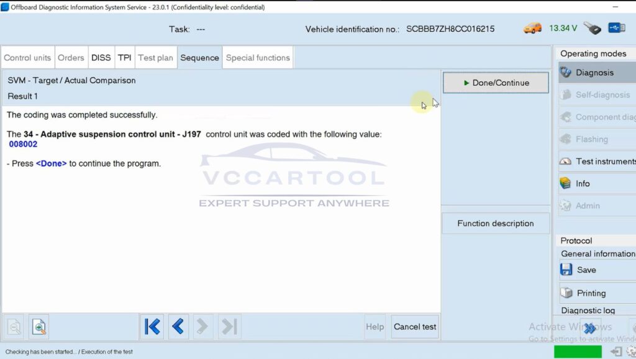The height and width of the screenshot is (359, 636).
Task: Open the Orders tab
Action: (71, 58)
